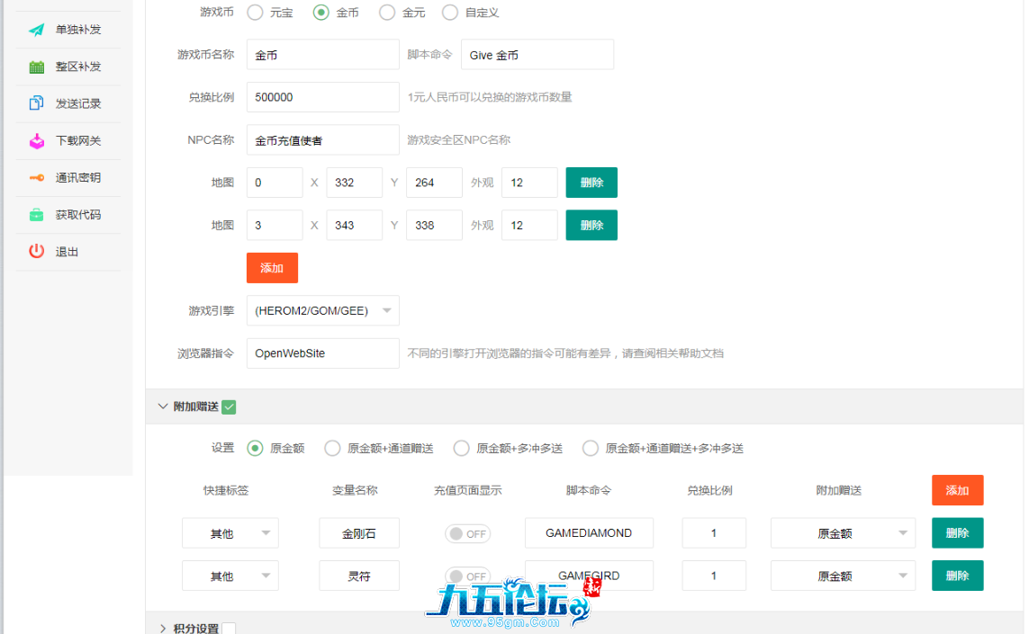Viewport: 1029px width, 634px height.
Task: Click the orange 添加 button below map rows
Action: pos(272,268)
